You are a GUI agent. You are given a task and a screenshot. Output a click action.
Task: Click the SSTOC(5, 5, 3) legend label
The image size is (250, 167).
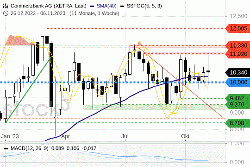tap(144, 6)
